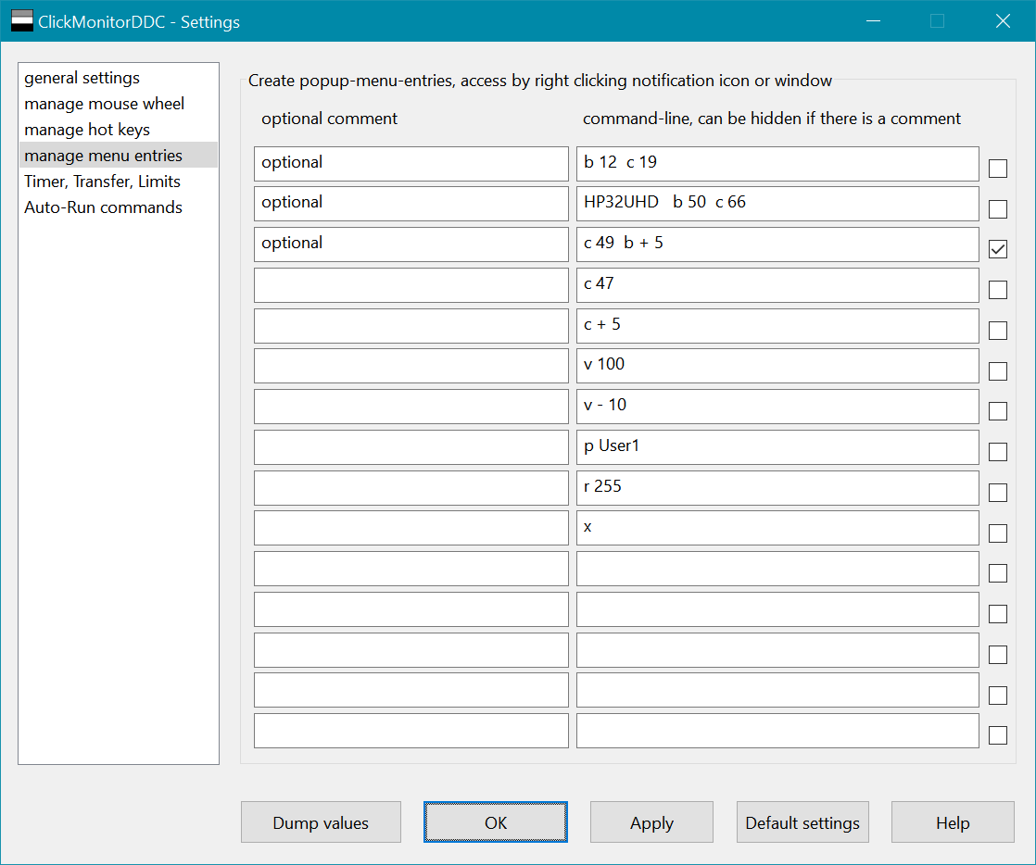Tick checkbox next to 'v 100'
This screenshot has height=865, width=1036.
[x=998, y=371]
